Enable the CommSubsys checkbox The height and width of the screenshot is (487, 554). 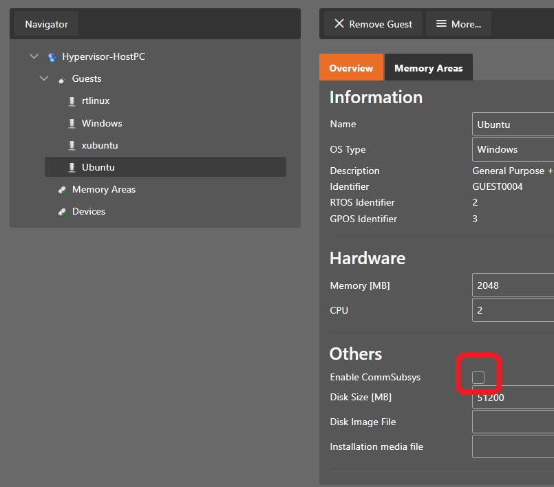(x=478, y=377)
